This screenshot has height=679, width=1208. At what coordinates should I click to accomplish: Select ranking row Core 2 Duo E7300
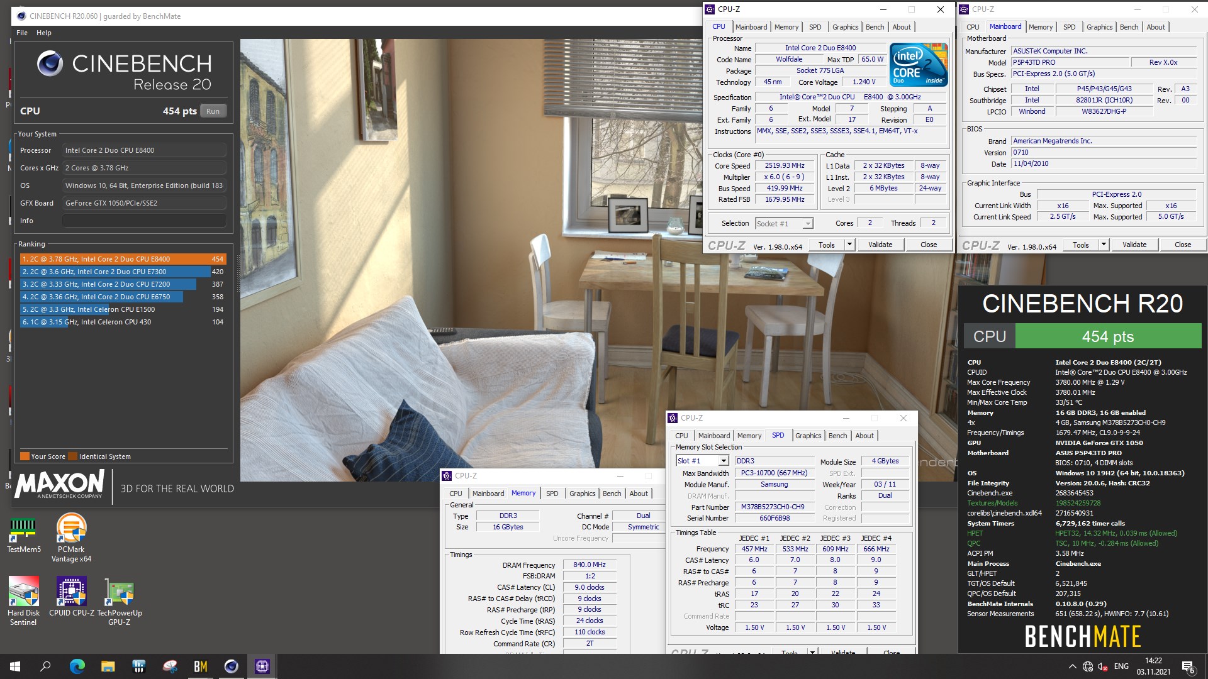pyautogui.click(x=123, y=272)
